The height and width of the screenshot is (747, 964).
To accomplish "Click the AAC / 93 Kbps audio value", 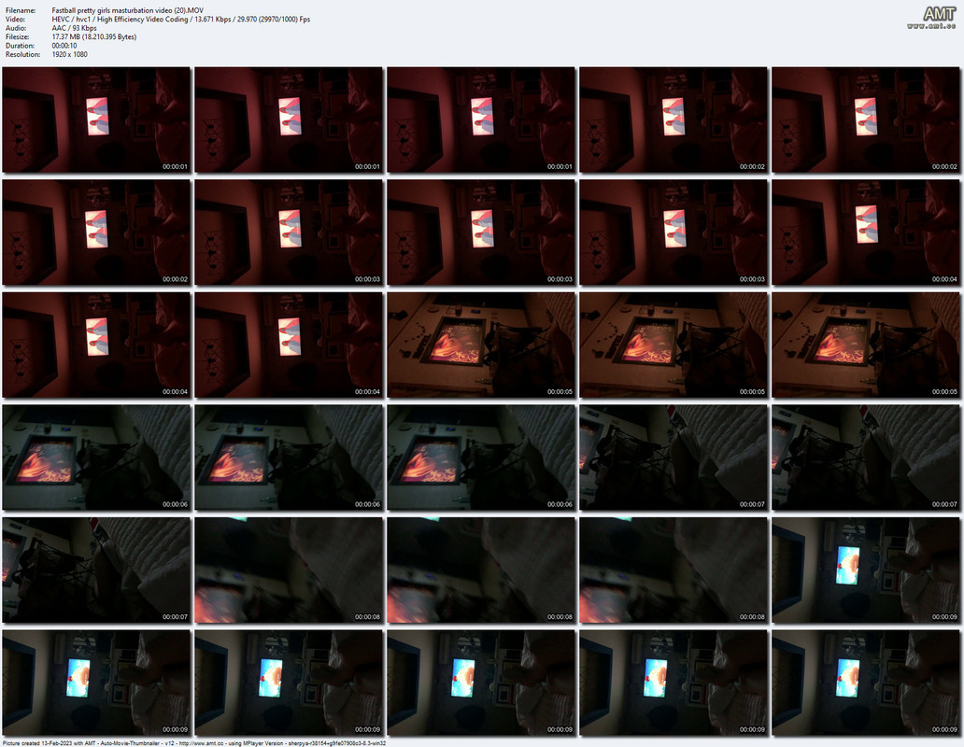I will [75, 28].
